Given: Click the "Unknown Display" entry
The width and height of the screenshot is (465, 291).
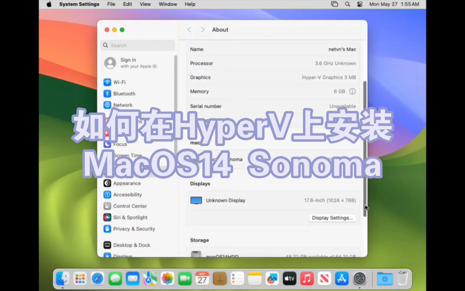Looking at the screenshot, I should [x=226, y=200].
